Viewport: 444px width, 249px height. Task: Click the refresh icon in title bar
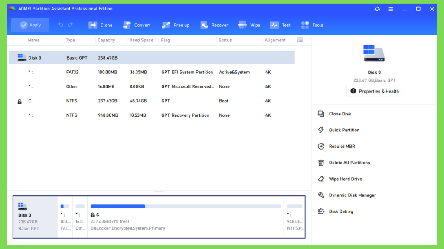tap(377, 9)
